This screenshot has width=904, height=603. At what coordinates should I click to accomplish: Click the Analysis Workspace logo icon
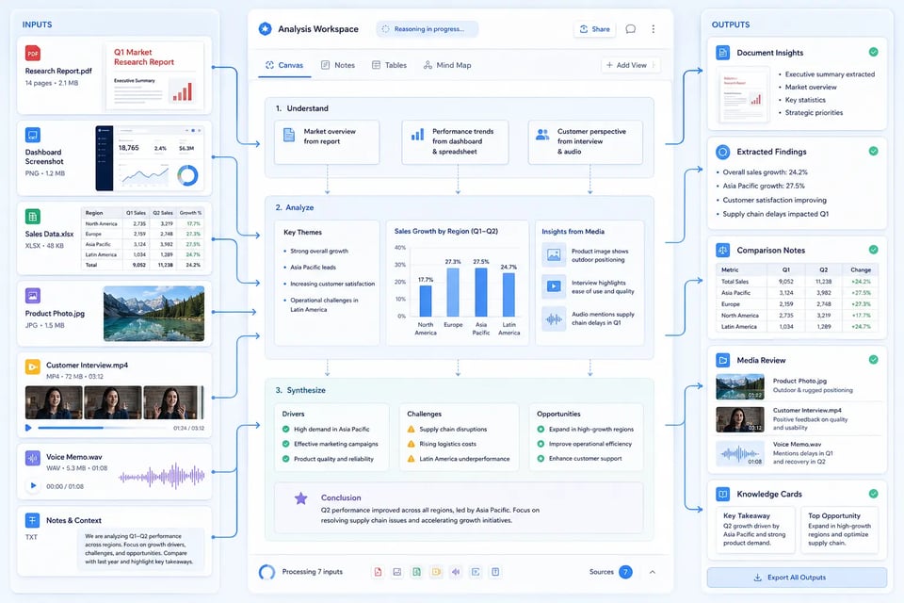265,29
